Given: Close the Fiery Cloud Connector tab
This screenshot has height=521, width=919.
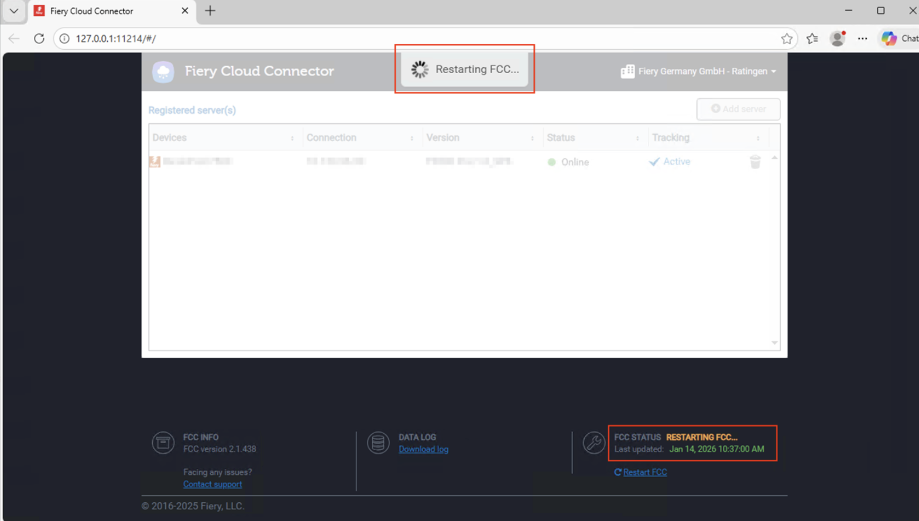Looking at the screenshot, I should click(x=185, y=11).
